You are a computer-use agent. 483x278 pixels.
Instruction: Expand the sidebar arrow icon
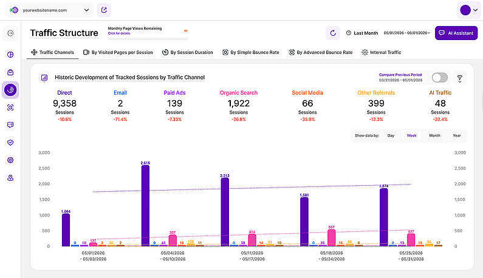[x=10, y=33]
